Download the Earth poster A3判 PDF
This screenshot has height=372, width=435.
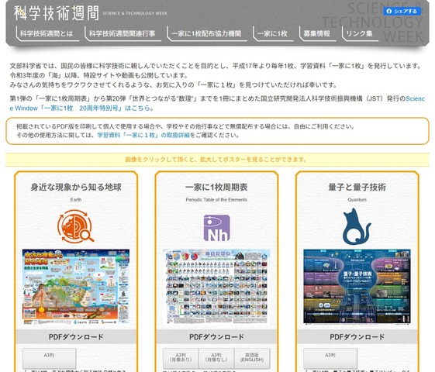(49, 357)
